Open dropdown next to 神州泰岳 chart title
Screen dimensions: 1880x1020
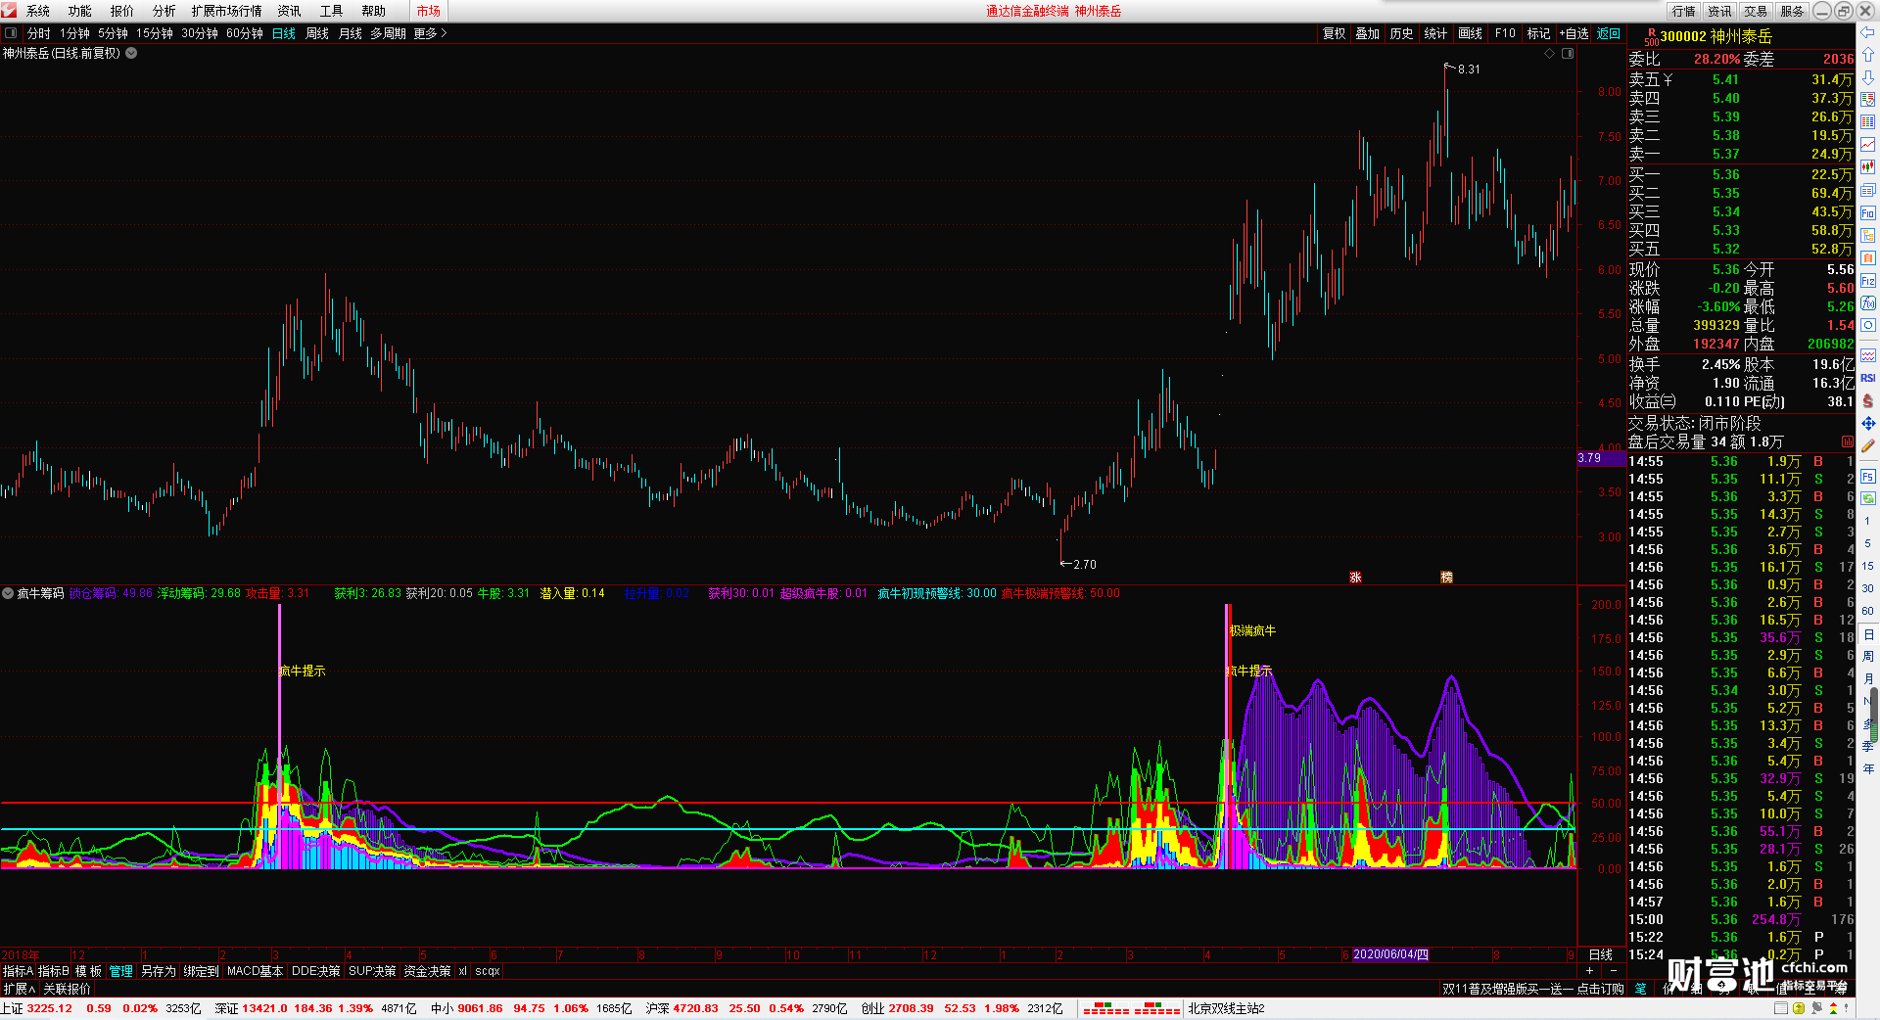pyautogui.click(x=131, y=54)
